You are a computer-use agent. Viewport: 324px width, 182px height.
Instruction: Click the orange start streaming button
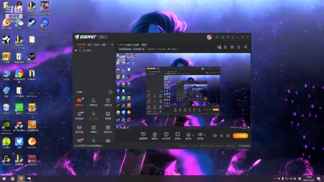pyautogui.click(x=240, y=135)
